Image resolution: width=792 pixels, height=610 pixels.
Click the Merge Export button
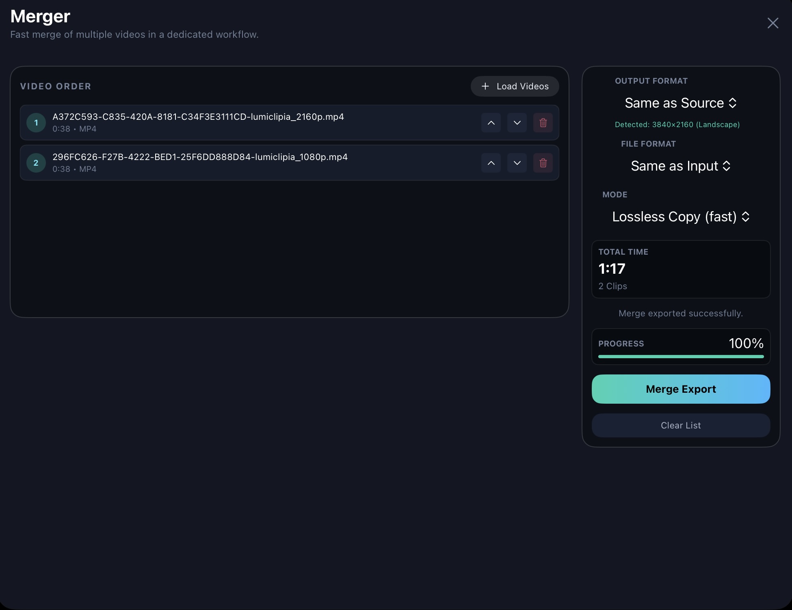click(680, 389)
